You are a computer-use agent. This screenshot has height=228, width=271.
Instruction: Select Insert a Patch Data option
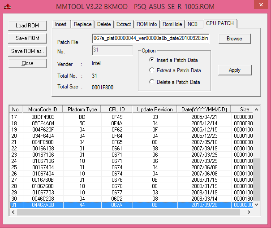(173, 60)
